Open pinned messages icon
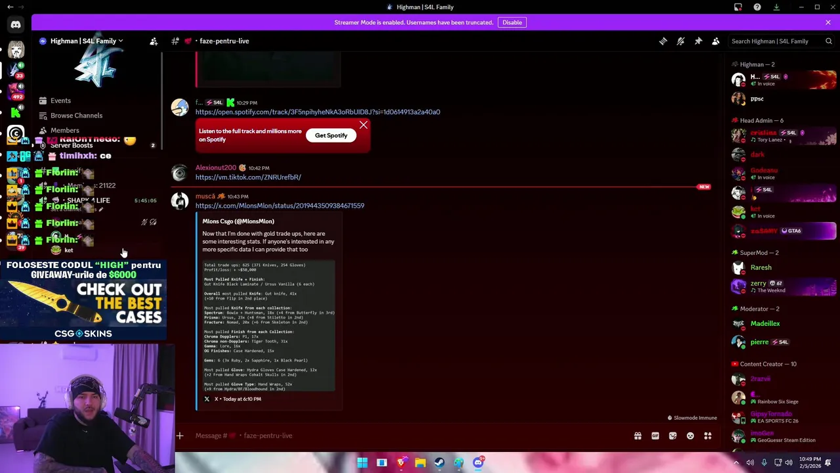840x473 pixels. tap(698, 41)
